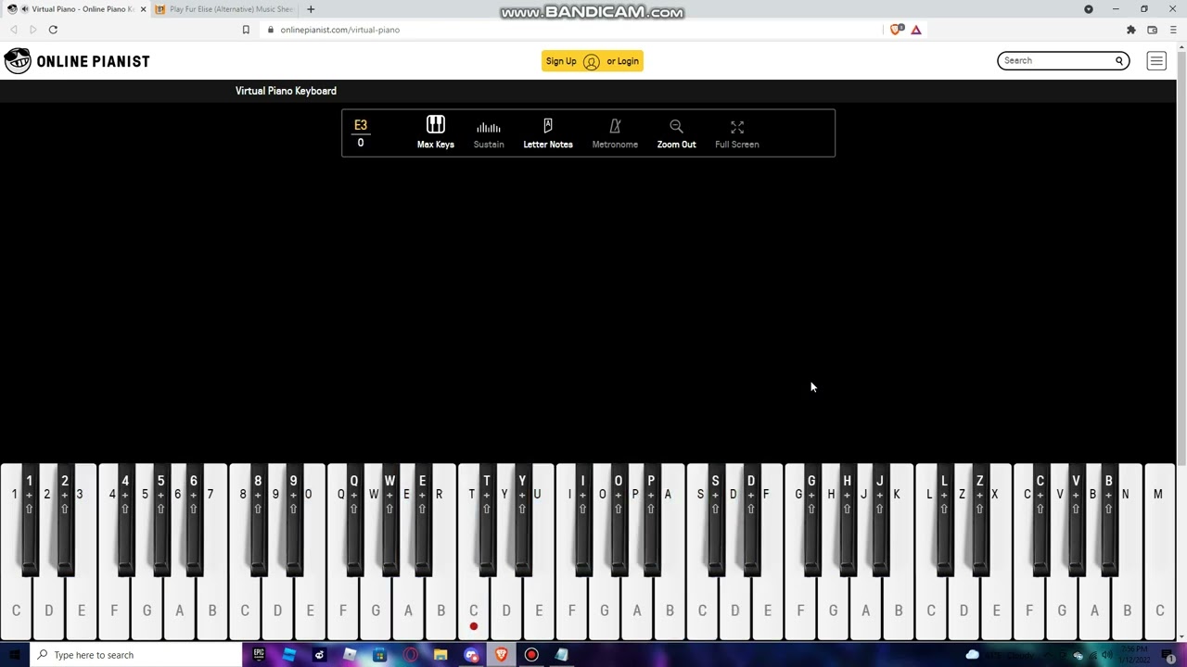Open the notification center icon
This screenshot has width=1187, height=667.
click(x=1168, y=656)
